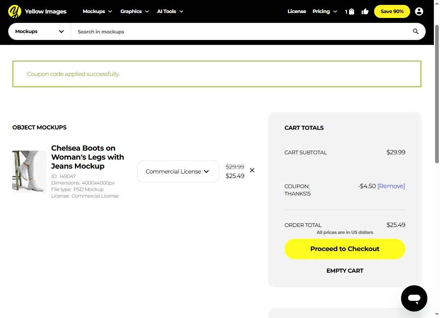
Task: Click the discounted price $25.49 in item row
Action: point(235,176)
